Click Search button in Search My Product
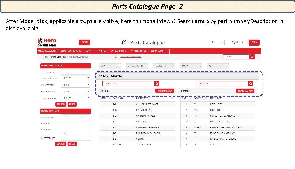 (61, 104)
